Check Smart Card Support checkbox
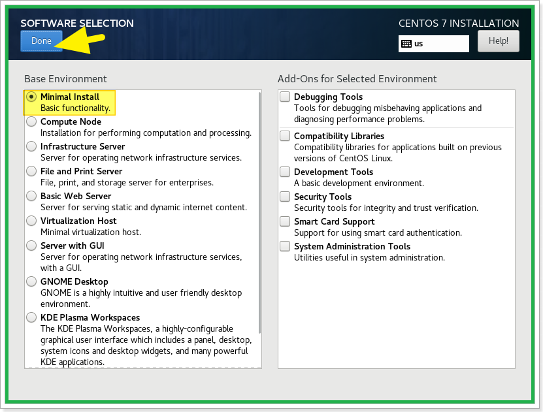Viewport: 543px width, 412px height. tap(285, 221)
